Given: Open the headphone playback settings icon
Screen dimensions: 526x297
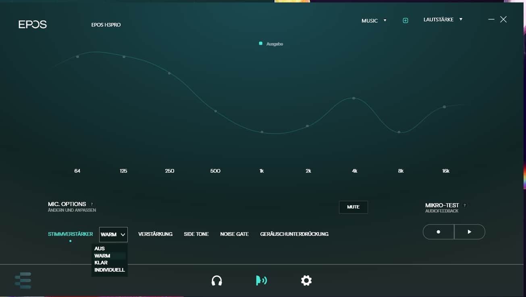Looking at the screenshot, I should click(217, 280).
